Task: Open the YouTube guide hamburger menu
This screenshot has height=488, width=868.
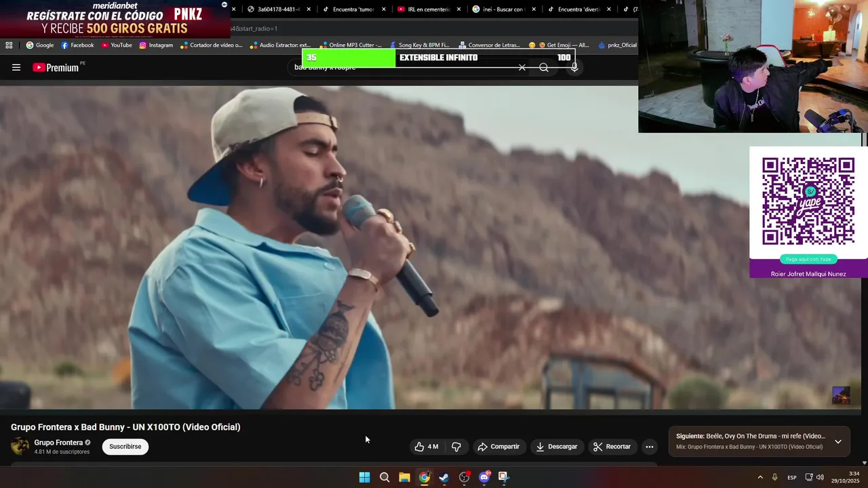Action: 16,67
